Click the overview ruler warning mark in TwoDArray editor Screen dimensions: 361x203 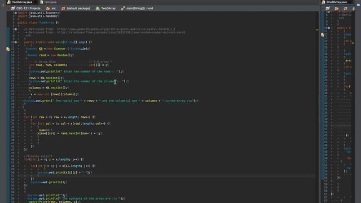pyautogui.click(x=317, y=29)
